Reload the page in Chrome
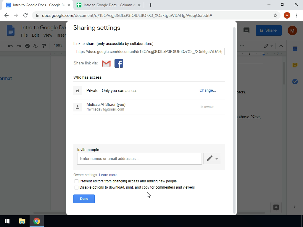 tap(25, 15)
